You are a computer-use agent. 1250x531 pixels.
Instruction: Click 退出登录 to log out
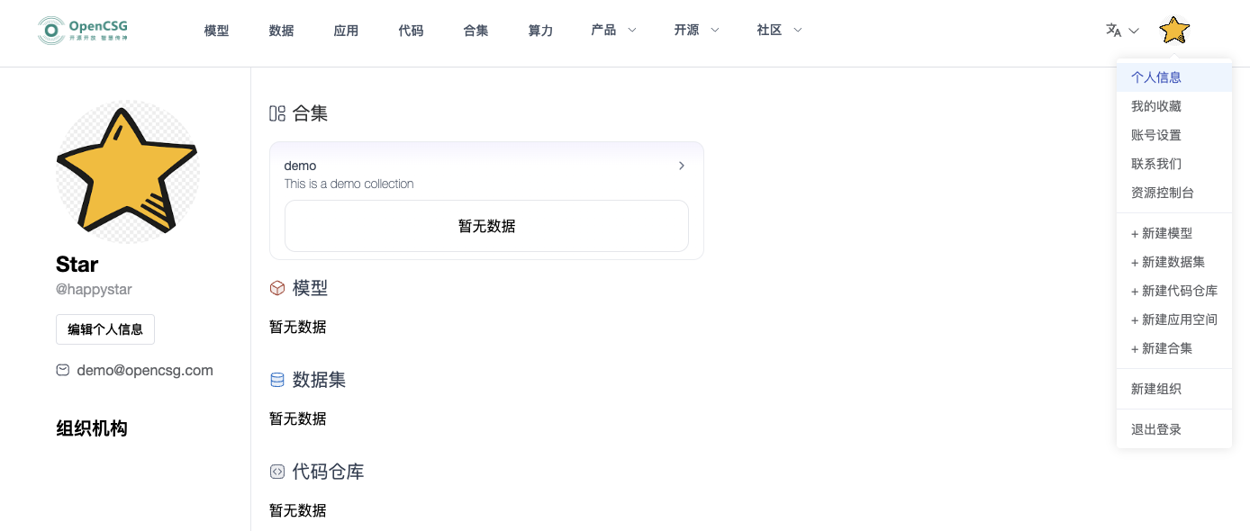[1156, 429]
